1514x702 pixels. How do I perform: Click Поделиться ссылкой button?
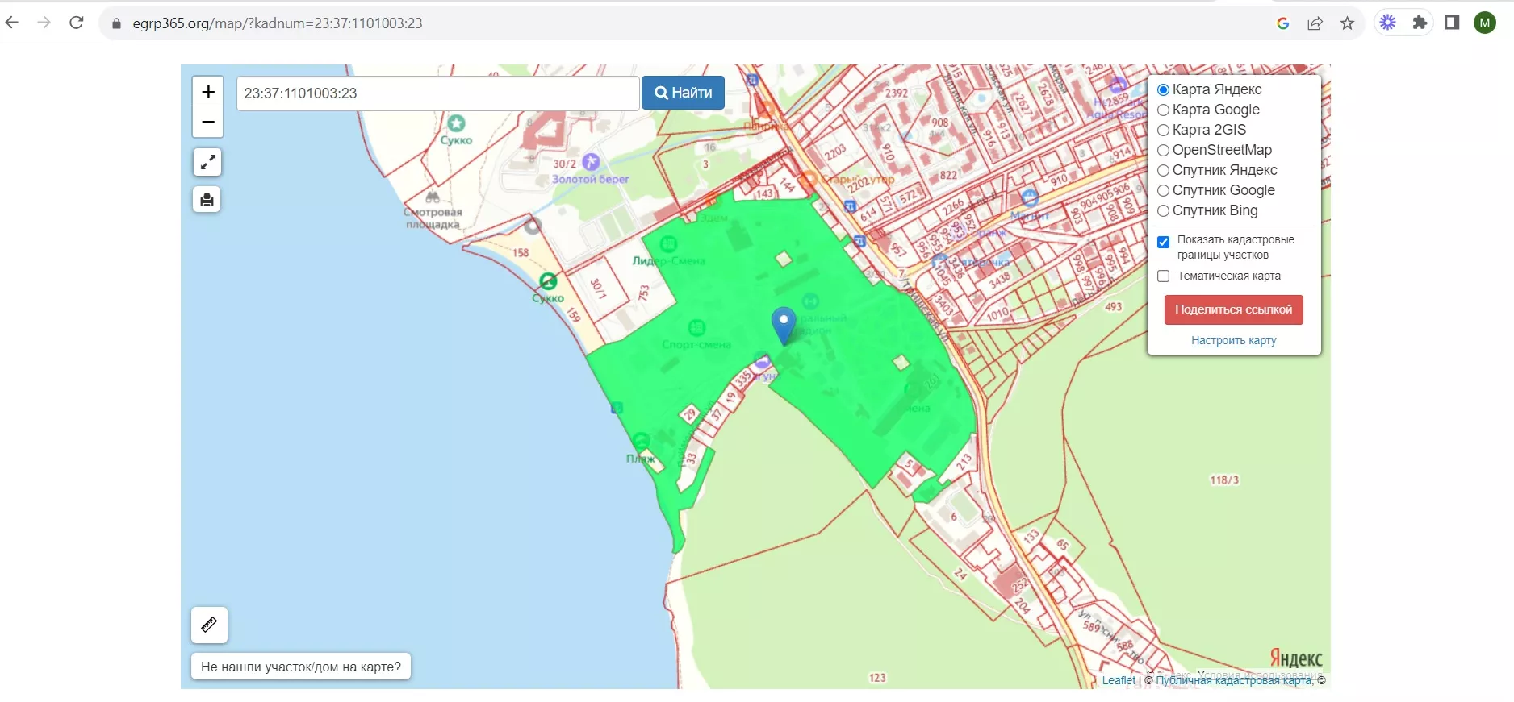click(1233, 309)
